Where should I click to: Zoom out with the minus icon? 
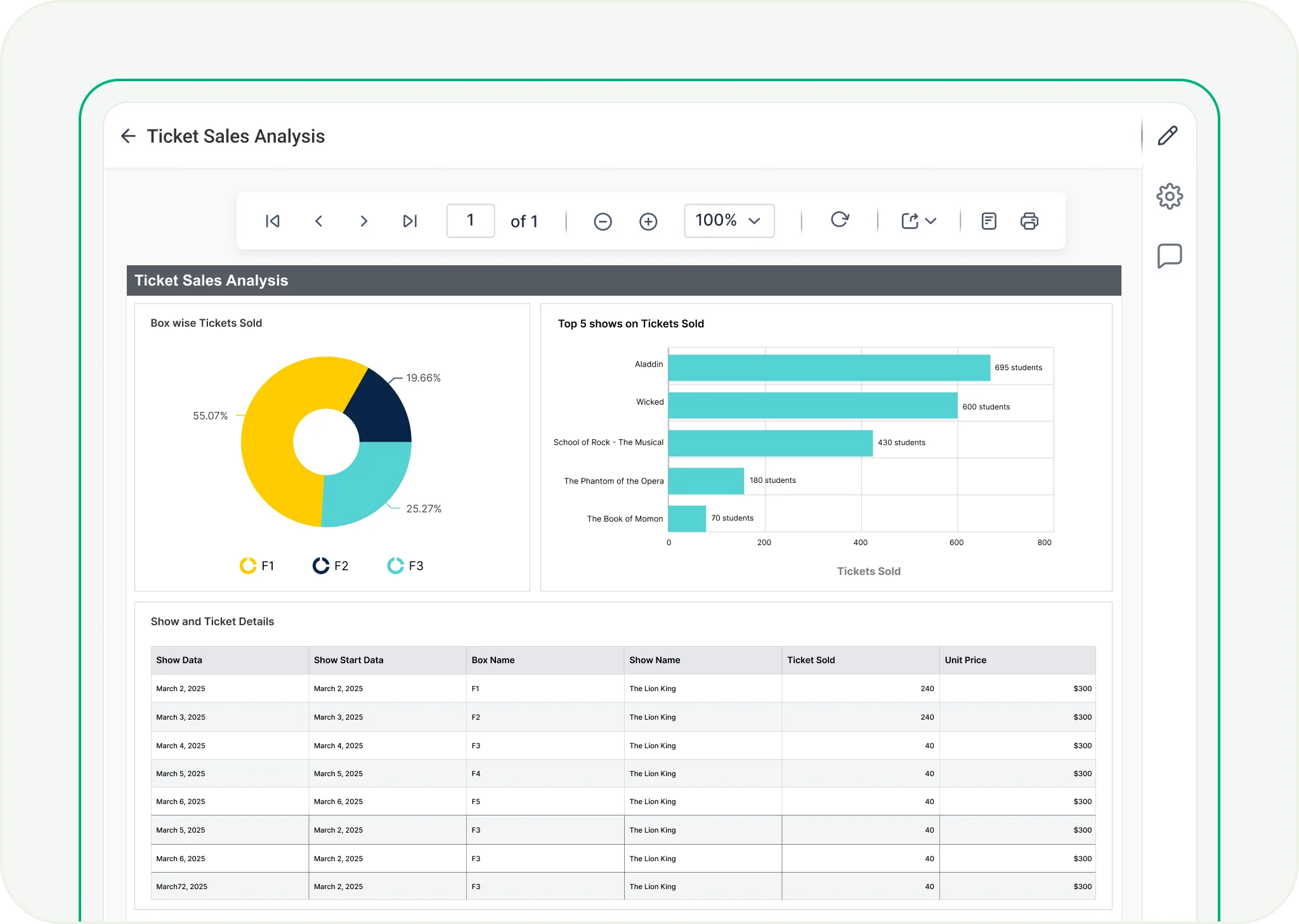pos(603,221)
